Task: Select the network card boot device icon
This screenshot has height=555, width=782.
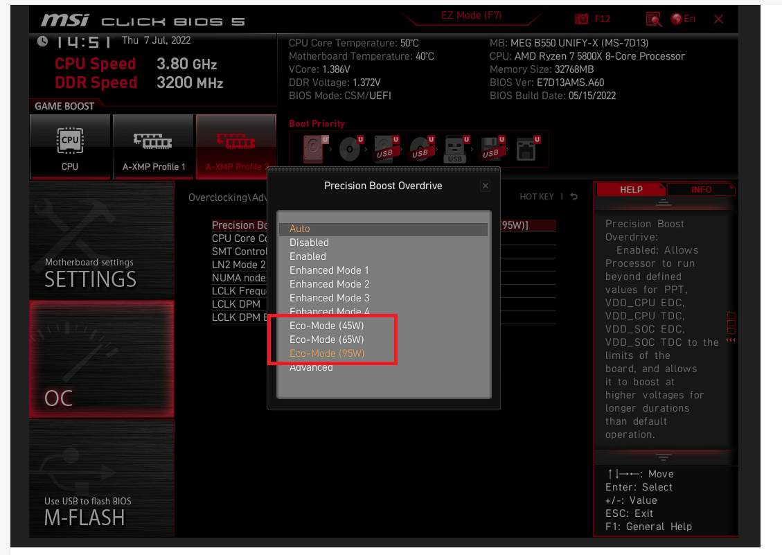Action: (x=528, y=149)
